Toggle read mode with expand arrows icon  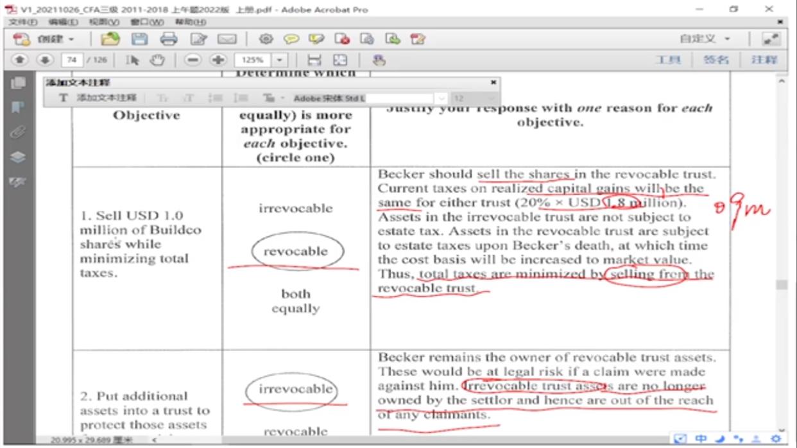click(771, 39)
